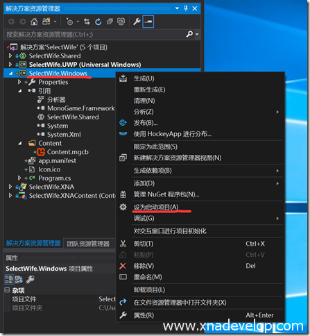Image resolution: width=310 pixels, height=336 pixels.
Task: Click 重命名(M) rename menu item
Action: [200, 277]
